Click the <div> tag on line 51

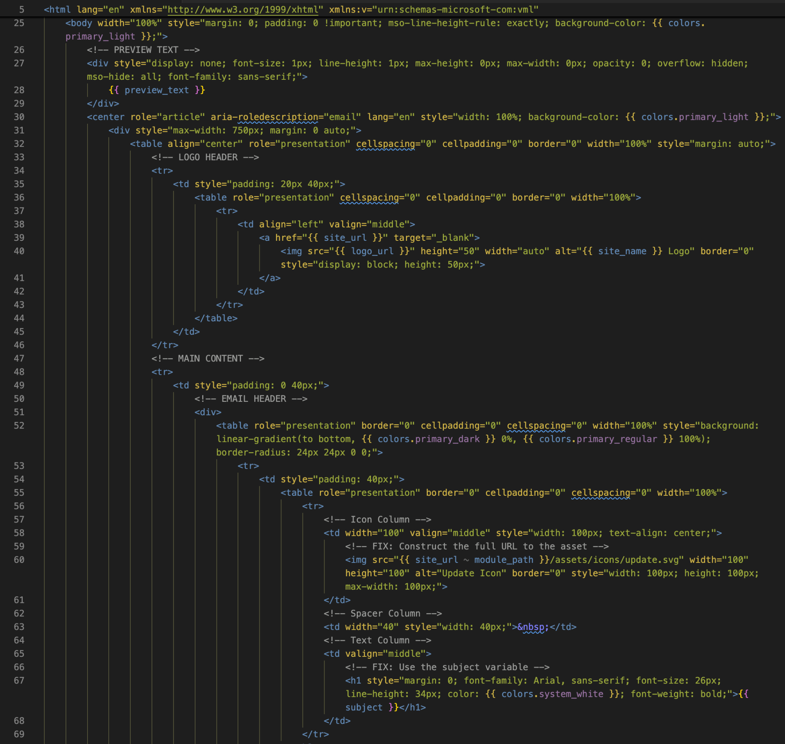click(x=208, y=412)
